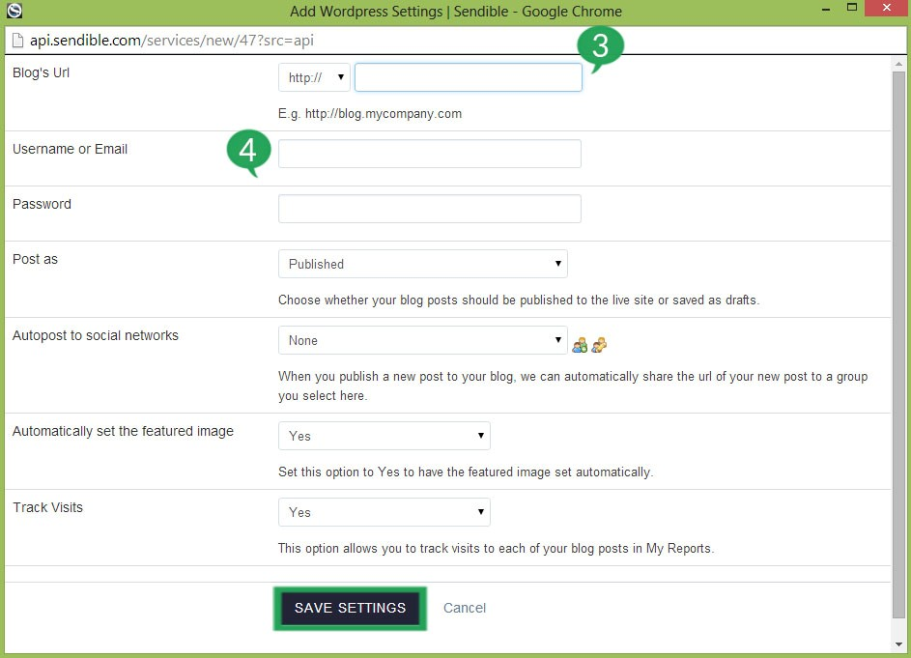911x658 pixels.
Task: Click the 'When you publish a new post' text
Action: tap(573, 386)
